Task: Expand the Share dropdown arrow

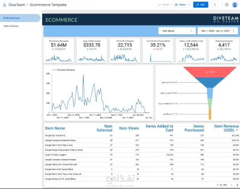Action: pos(189,5)
